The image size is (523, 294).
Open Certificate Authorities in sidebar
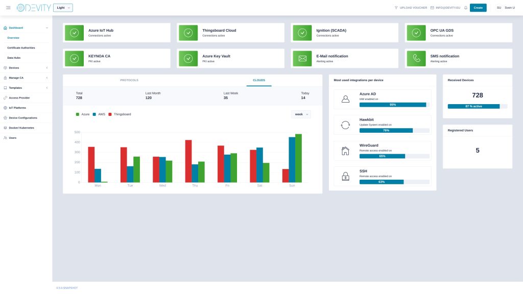pos(21,47)
